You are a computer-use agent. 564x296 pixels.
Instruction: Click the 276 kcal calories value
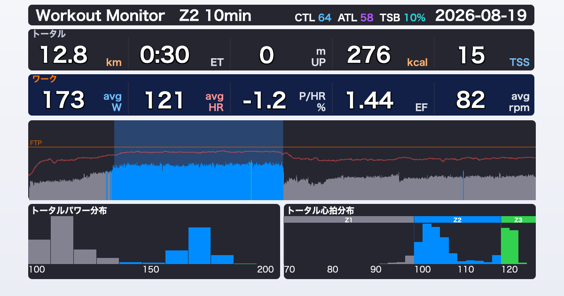(x=369, y=55)
